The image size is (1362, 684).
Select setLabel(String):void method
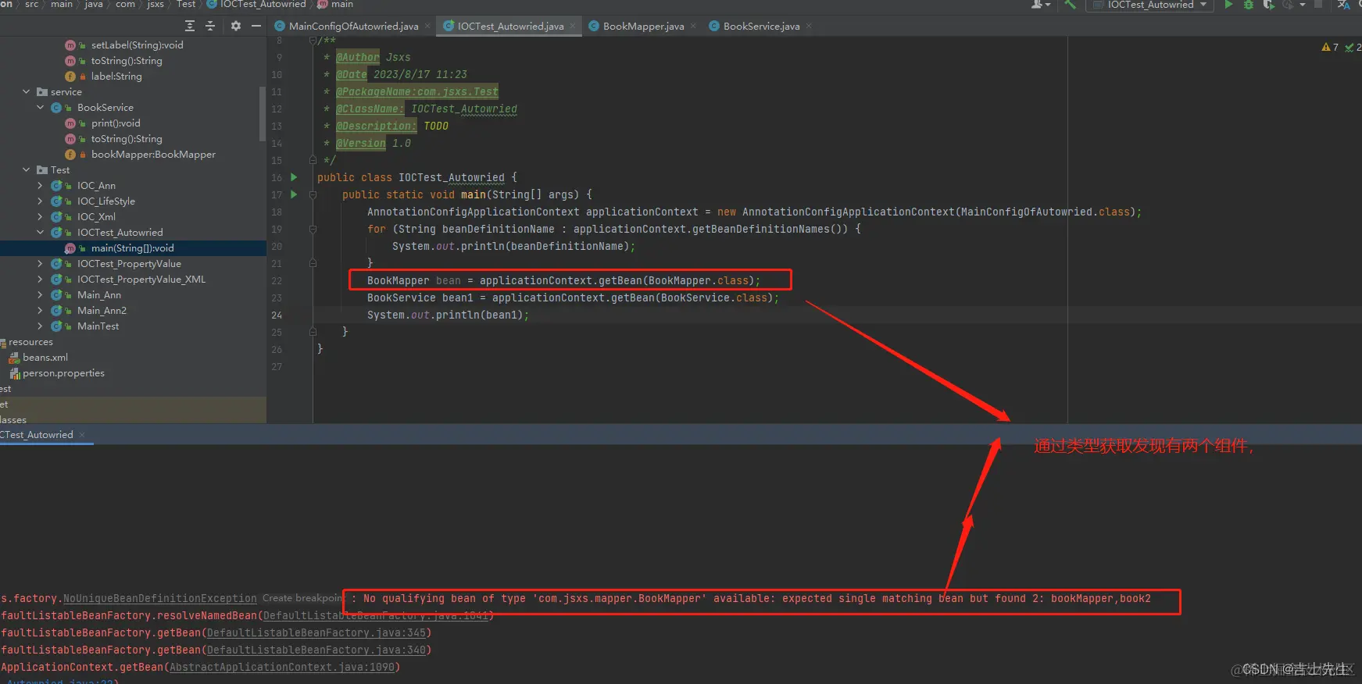click(138, 45)
